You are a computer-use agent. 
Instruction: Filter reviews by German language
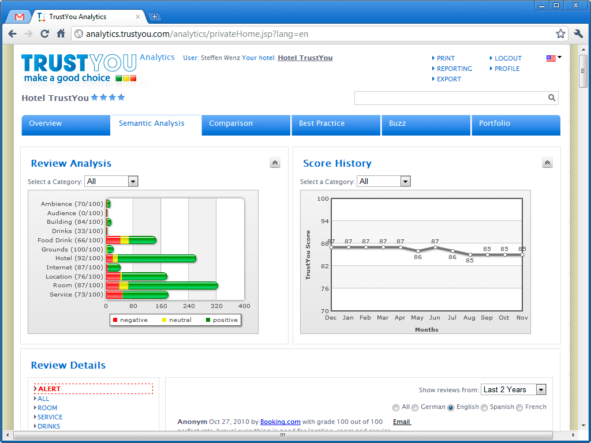click(415, 407)
